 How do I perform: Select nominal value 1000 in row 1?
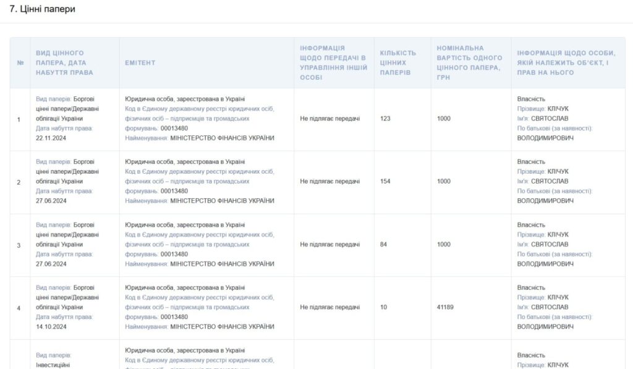(x=444, y=118)
